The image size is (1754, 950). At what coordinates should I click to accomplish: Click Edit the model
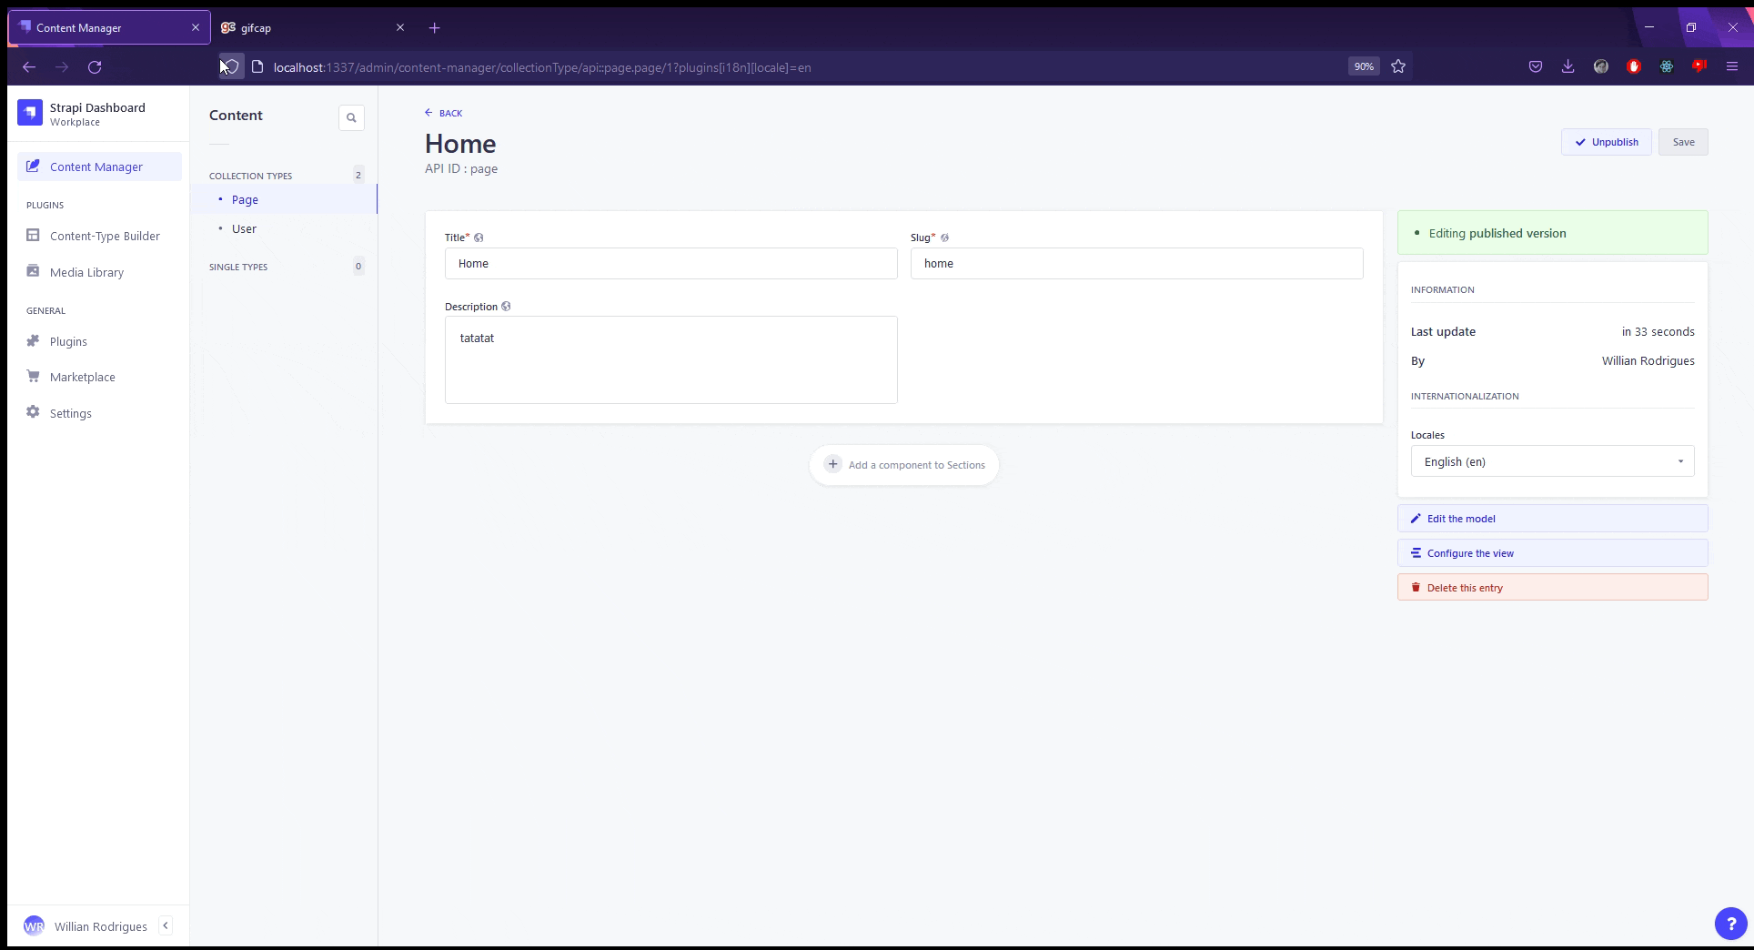tap(1552, 519)
